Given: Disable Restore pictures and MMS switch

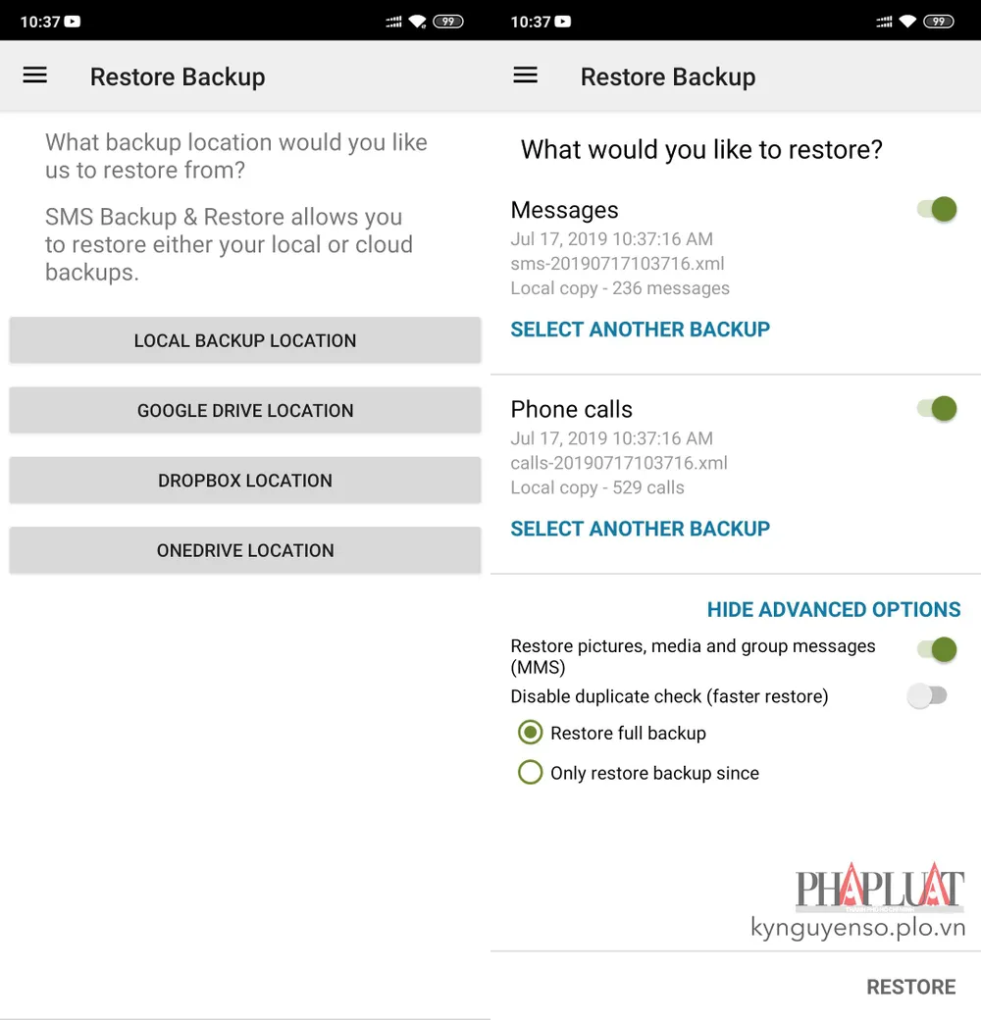Looking at the screenshot, I should [937, 648].
